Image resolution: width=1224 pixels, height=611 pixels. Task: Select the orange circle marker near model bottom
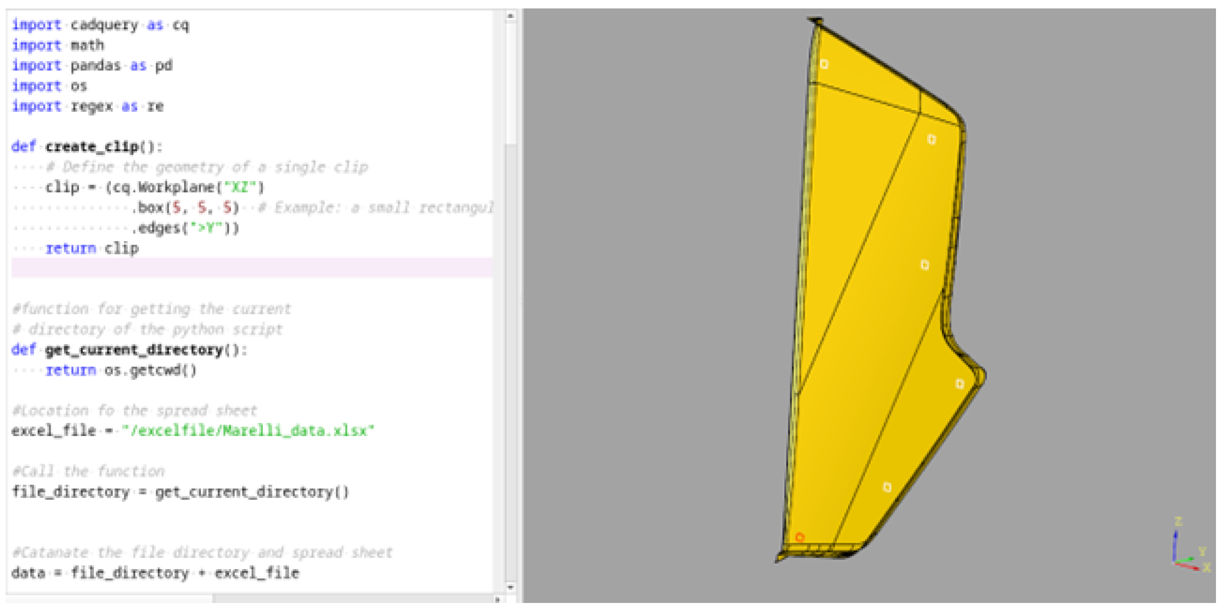click(800, 538)
